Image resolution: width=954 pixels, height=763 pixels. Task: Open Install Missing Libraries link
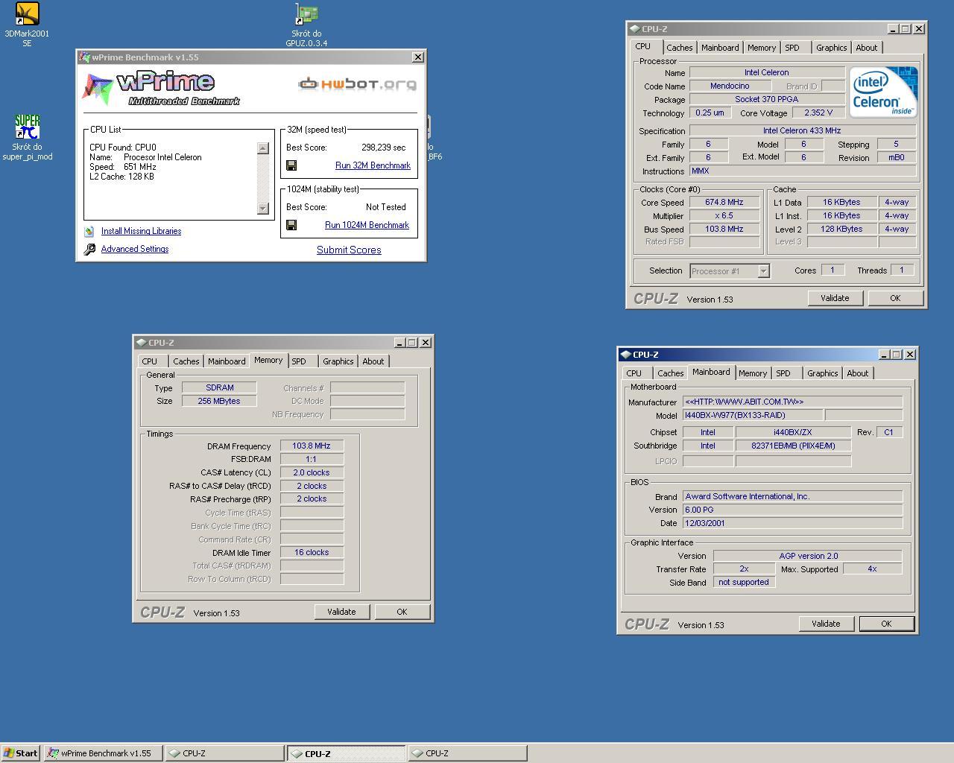[x=141, y=231]
